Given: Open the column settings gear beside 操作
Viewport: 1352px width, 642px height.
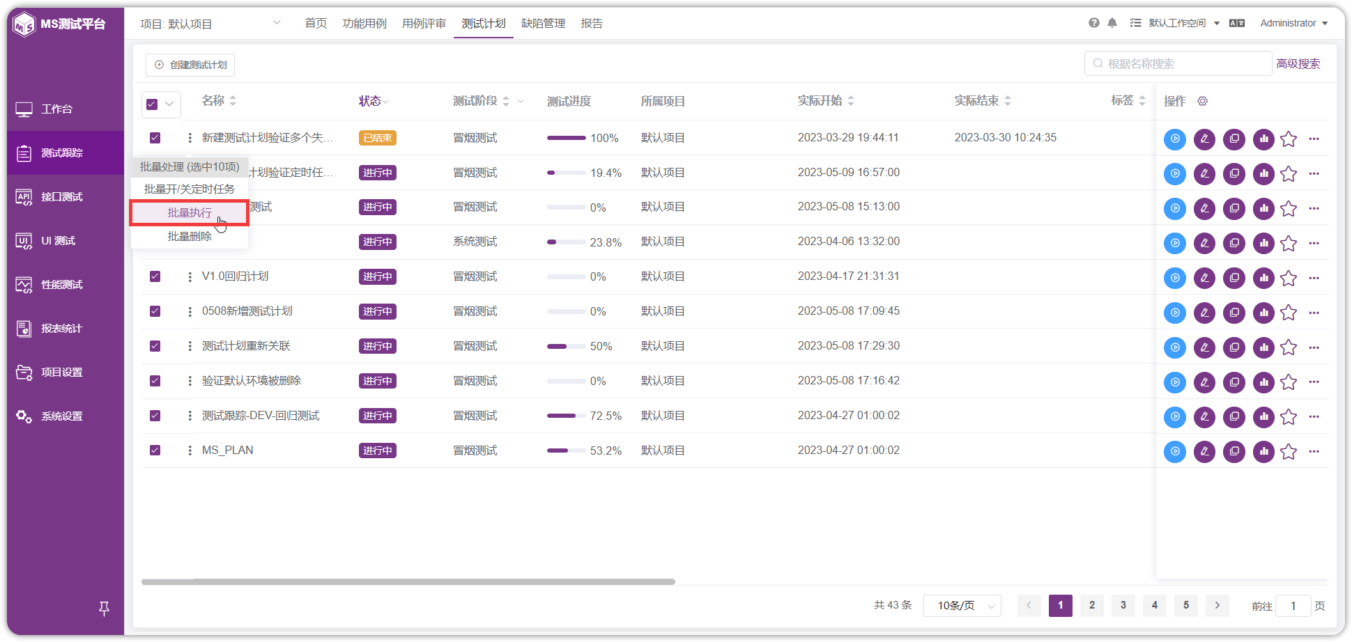Looking at the screenshot, I should coord(1202,101).
